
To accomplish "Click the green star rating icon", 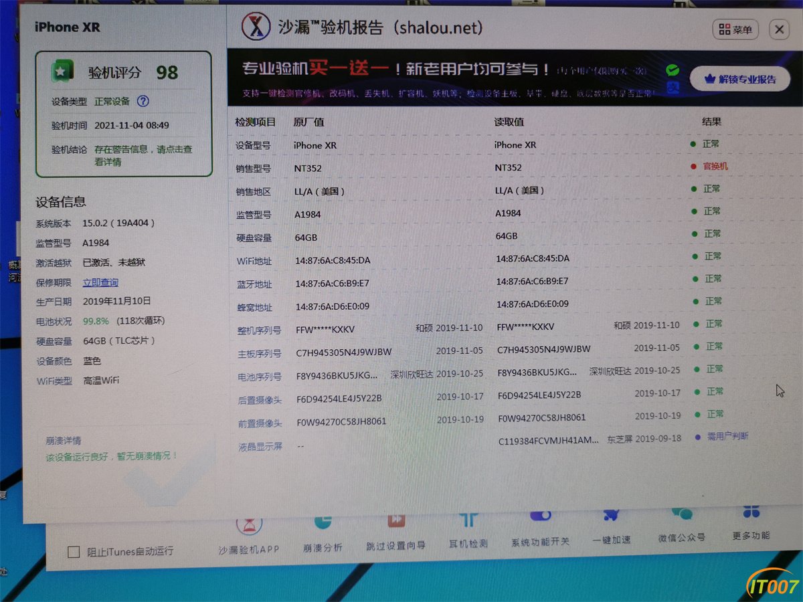I will point(61,70).
